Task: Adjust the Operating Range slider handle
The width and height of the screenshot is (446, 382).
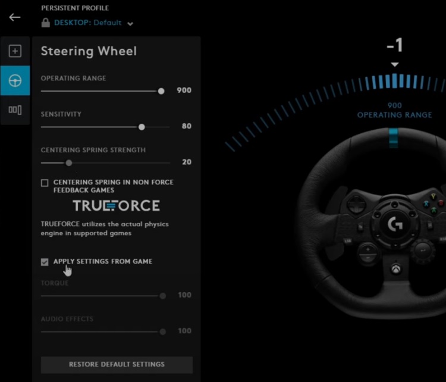Action: click(161, 91)
